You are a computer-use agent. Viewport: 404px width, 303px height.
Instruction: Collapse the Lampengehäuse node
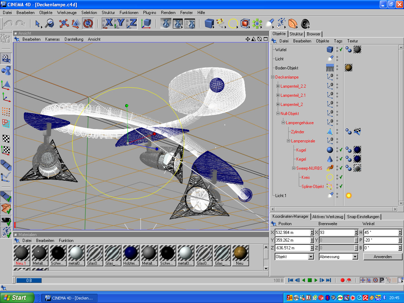(x=283, y=123)
